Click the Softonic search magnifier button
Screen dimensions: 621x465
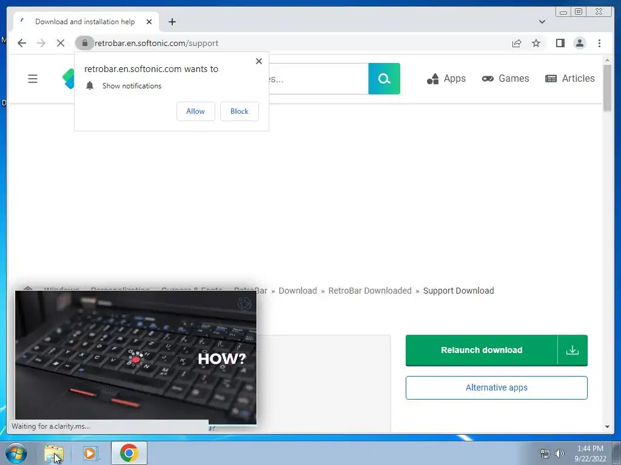click(x=384, y=79)
